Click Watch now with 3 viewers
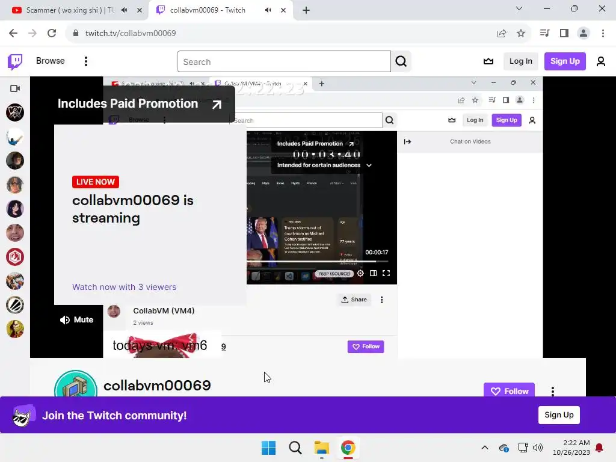Screen dimensions: 616x462 coord(124,287)
